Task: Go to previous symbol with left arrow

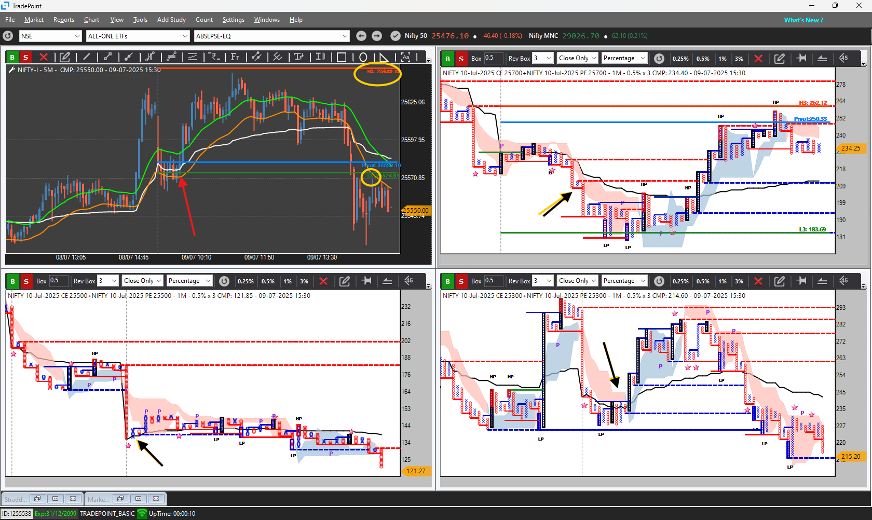Action: [361, 36]
